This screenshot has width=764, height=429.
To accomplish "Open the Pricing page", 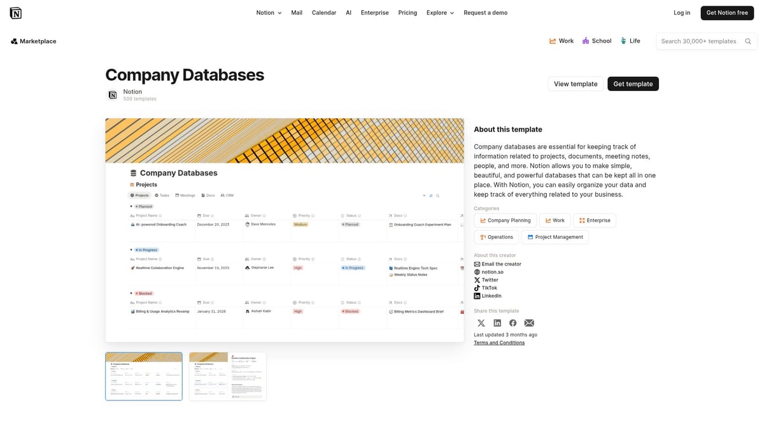I will (x=407, y=12).
